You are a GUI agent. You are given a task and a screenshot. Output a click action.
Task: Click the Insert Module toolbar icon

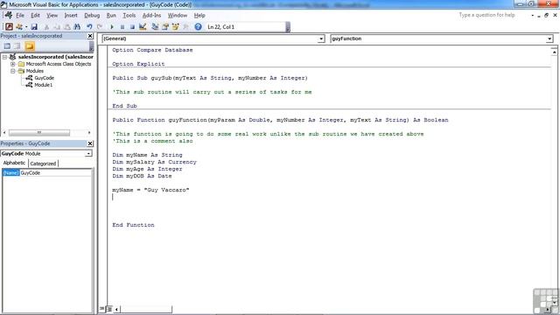click(19, 27)
